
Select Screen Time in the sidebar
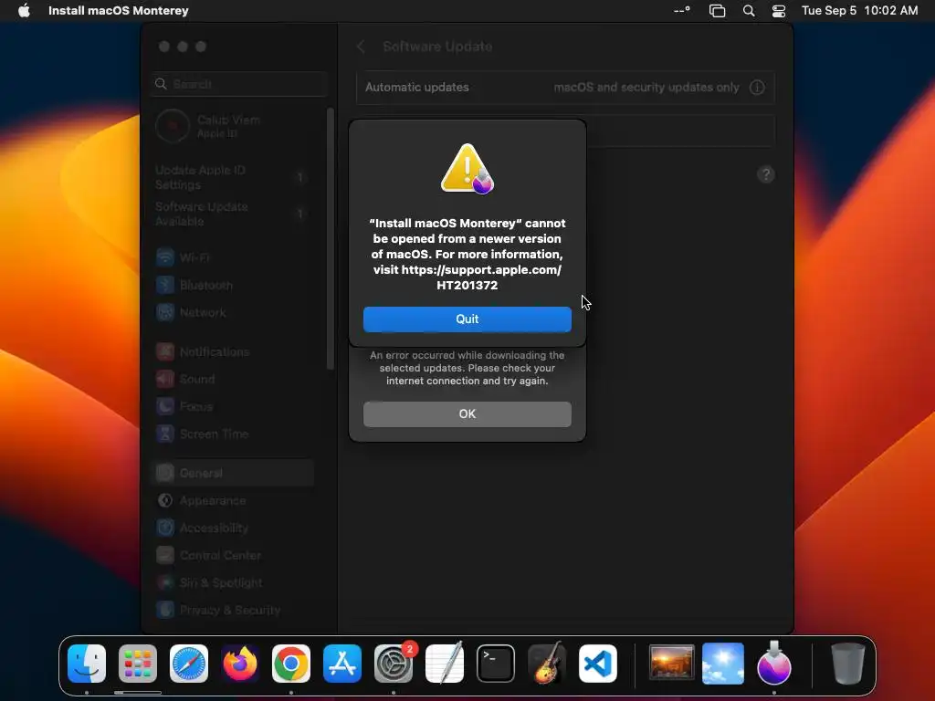(233, 434)
